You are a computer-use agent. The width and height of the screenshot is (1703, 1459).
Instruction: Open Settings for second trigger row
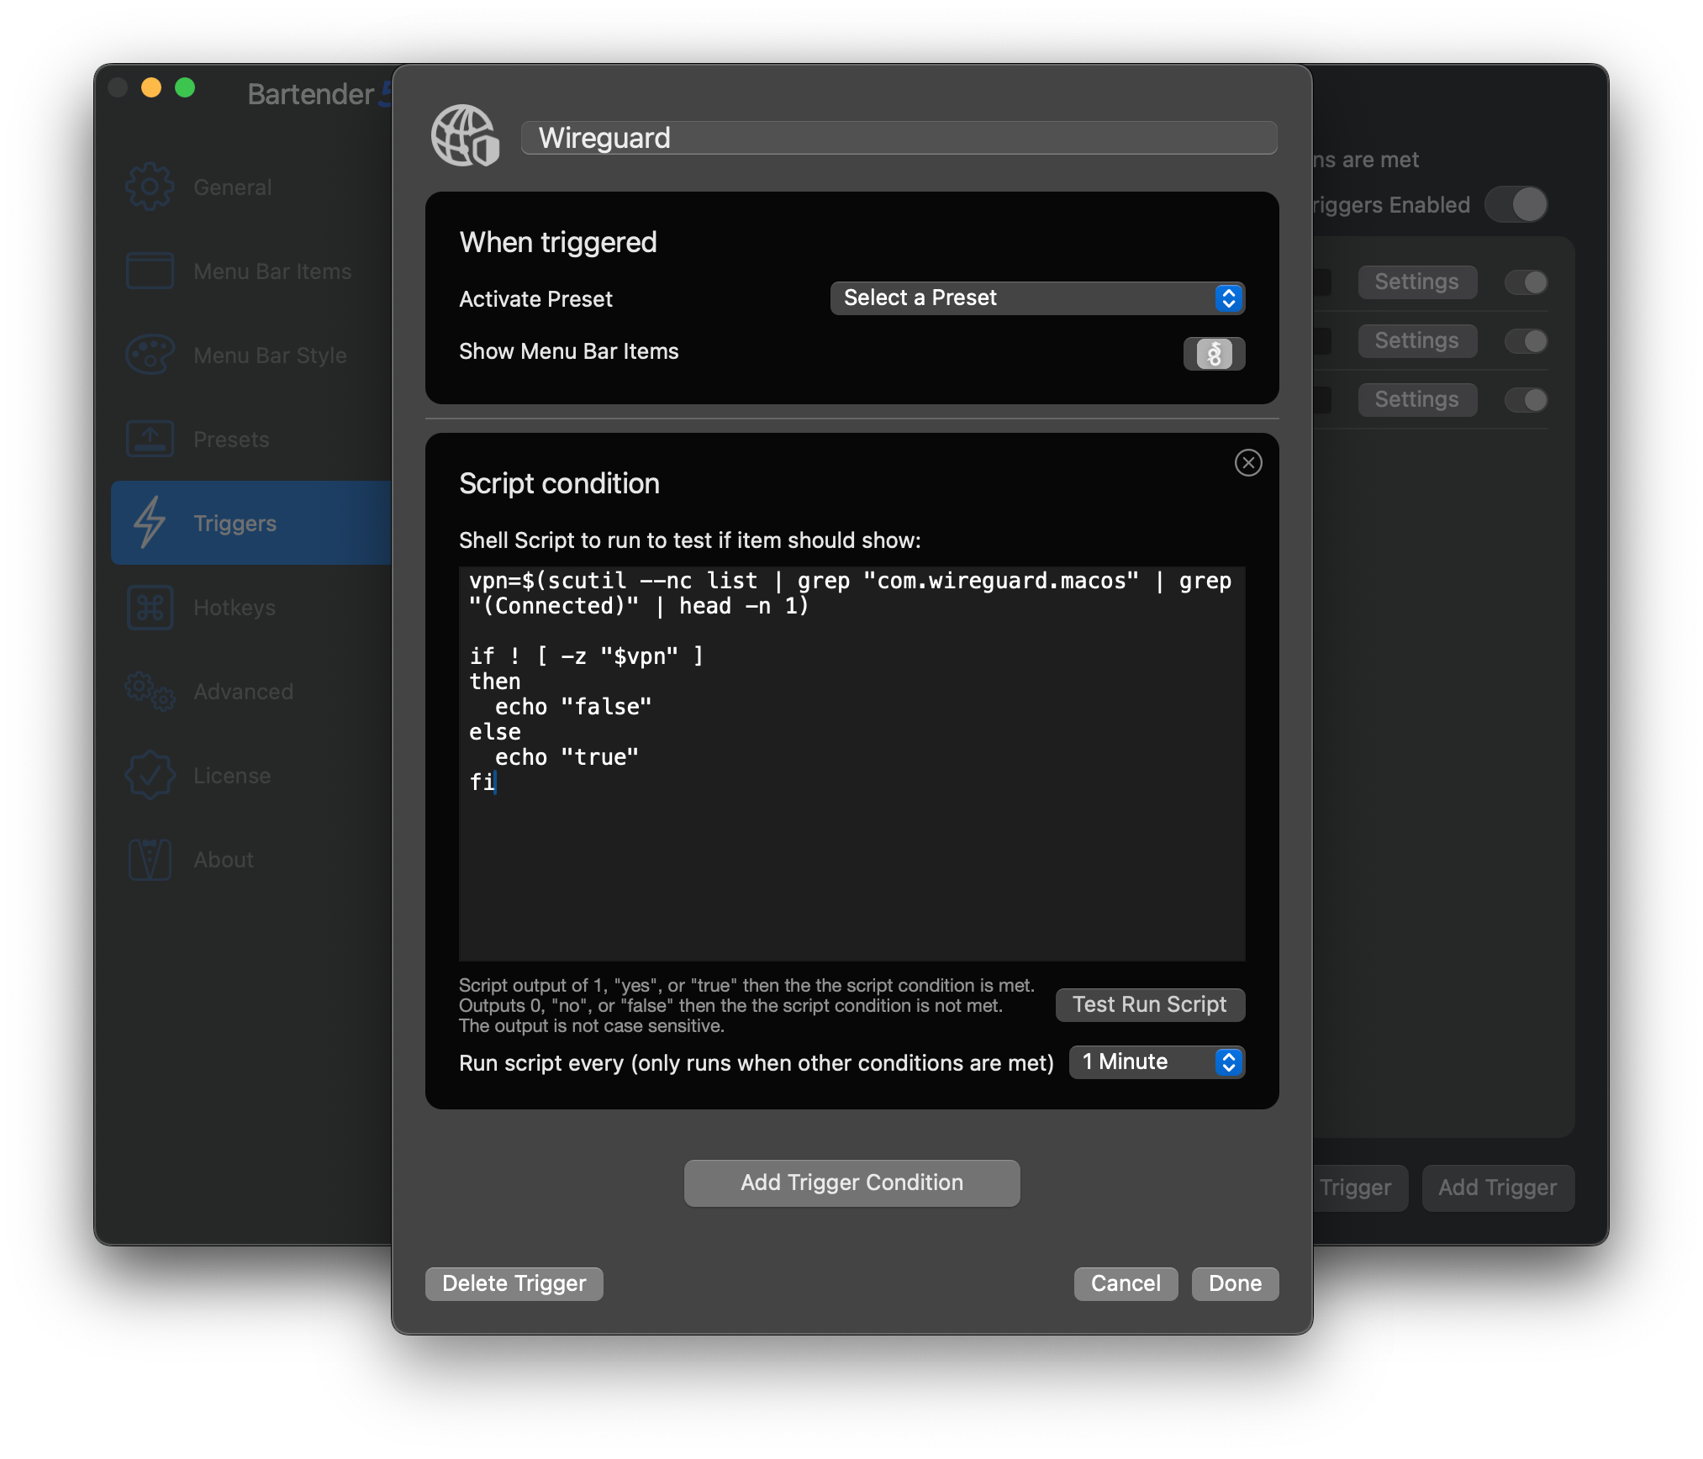pos(1417,341)
